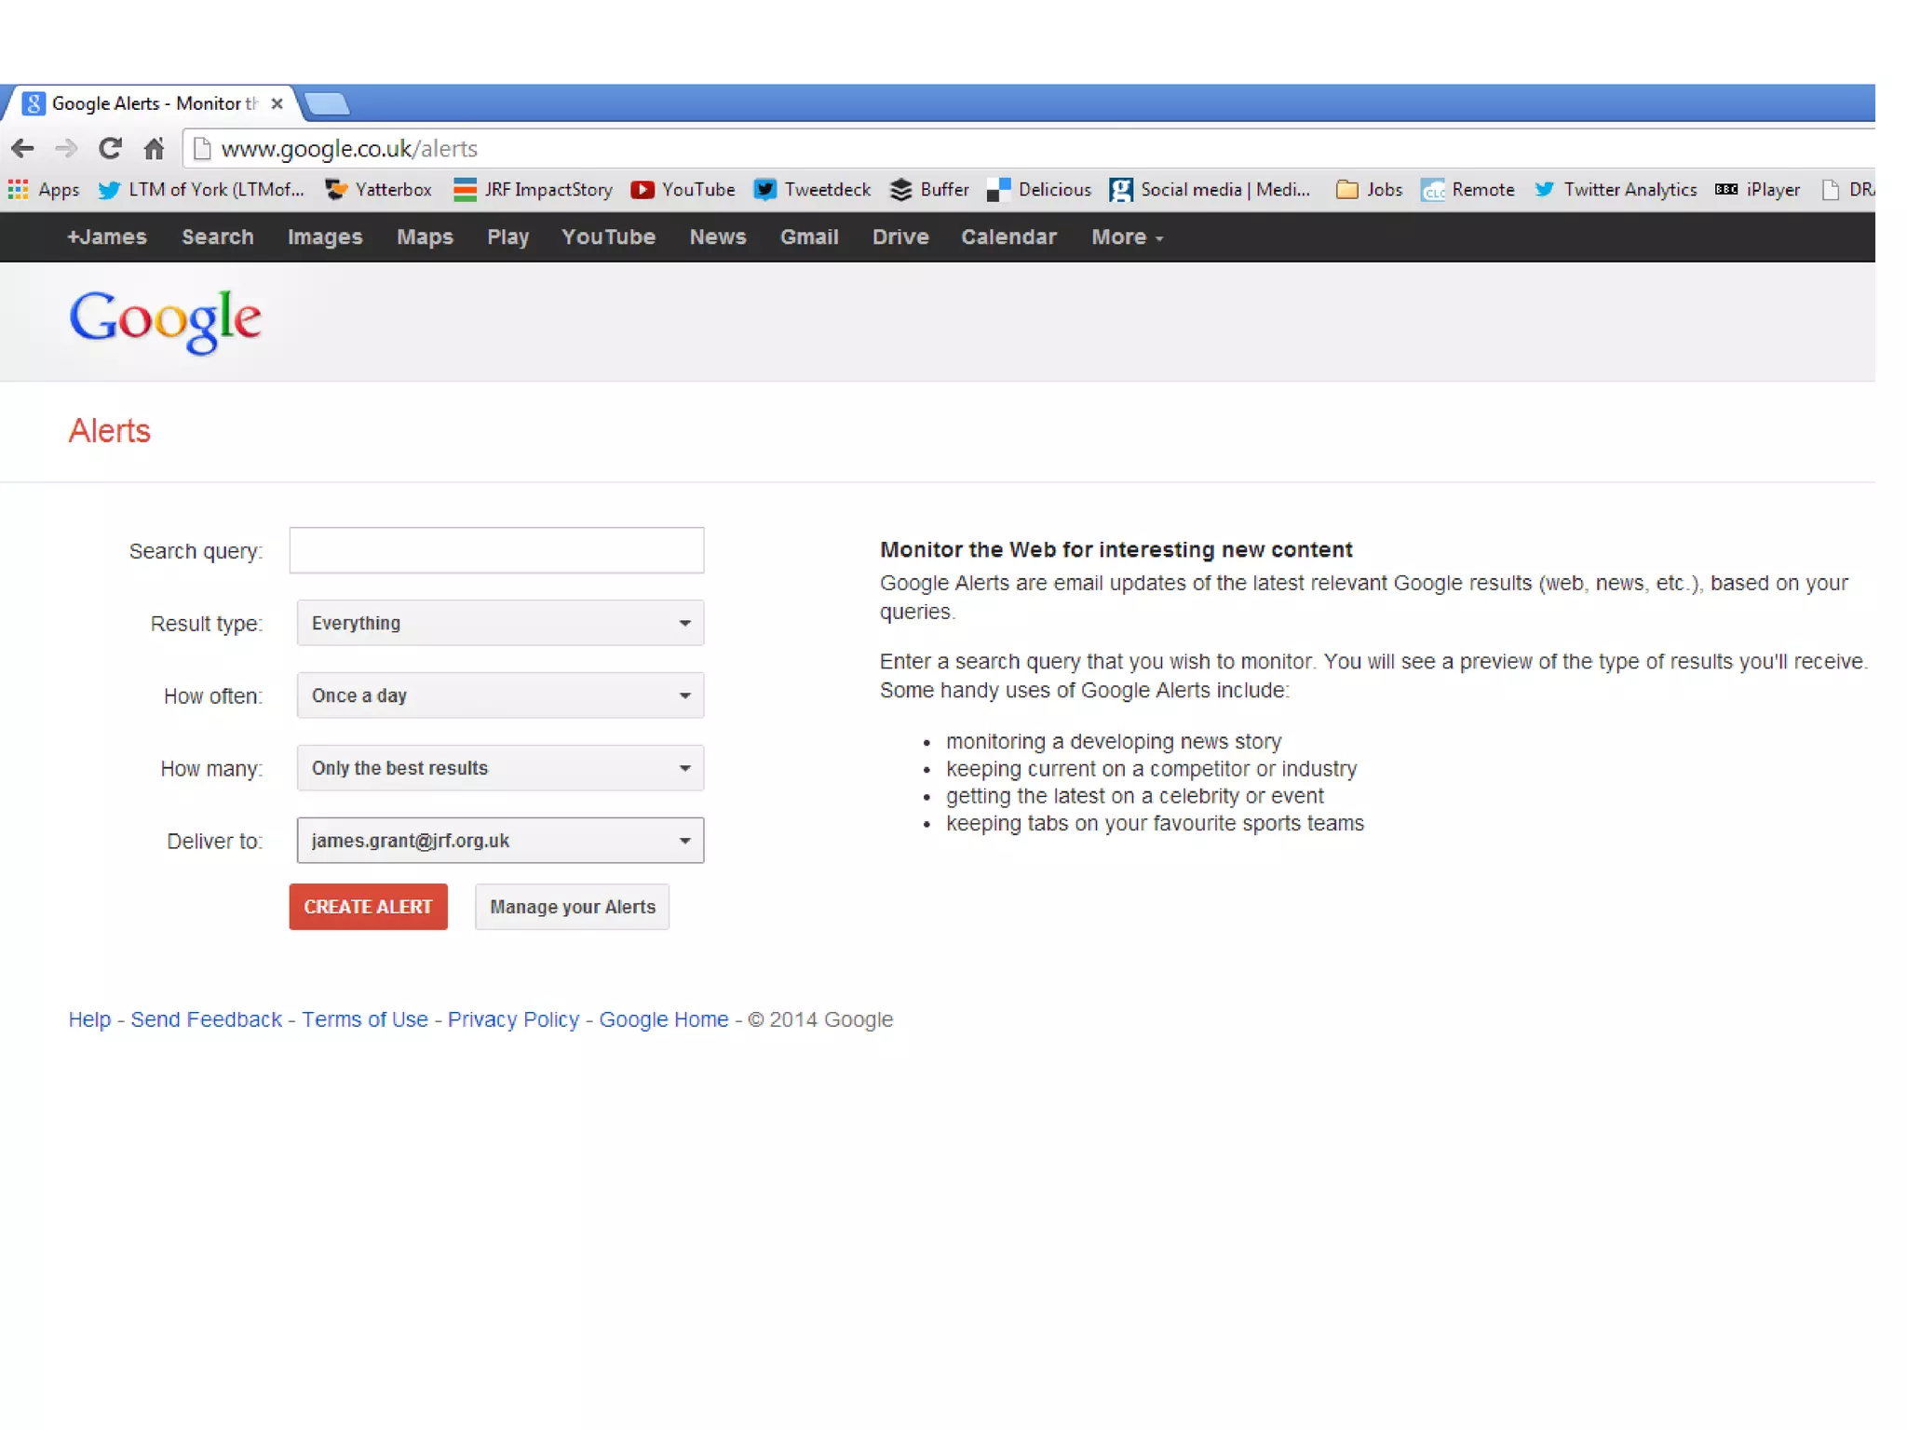Click Manage your Alerts button
This screenshot has height=1430, width=1907.
pos(572,907)
